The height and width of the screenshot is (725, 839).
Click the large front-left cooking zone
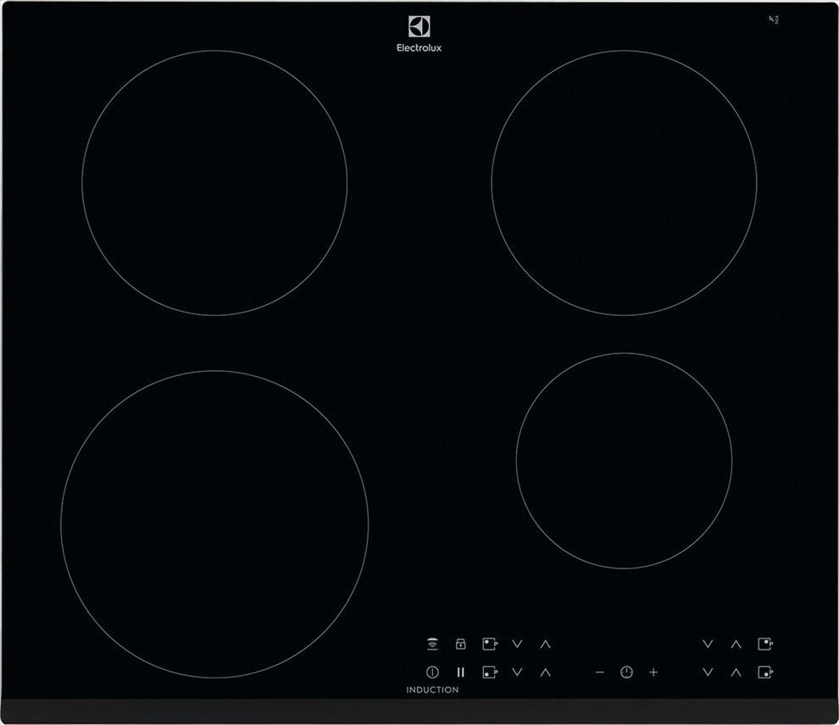click(x=214, y=524)
